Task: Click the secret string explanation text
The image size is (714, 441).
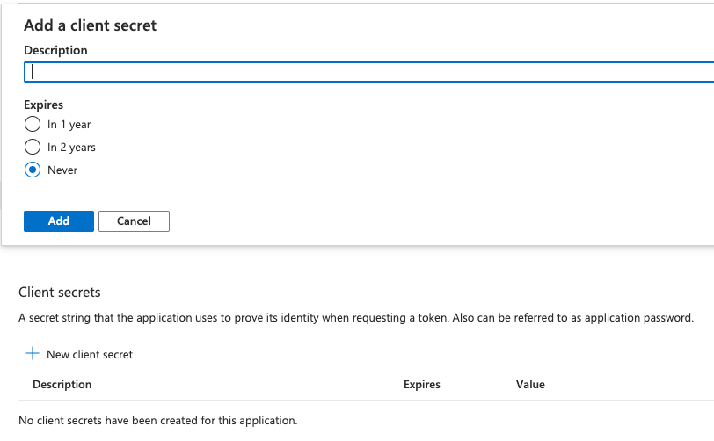Action: coord(356,317)
